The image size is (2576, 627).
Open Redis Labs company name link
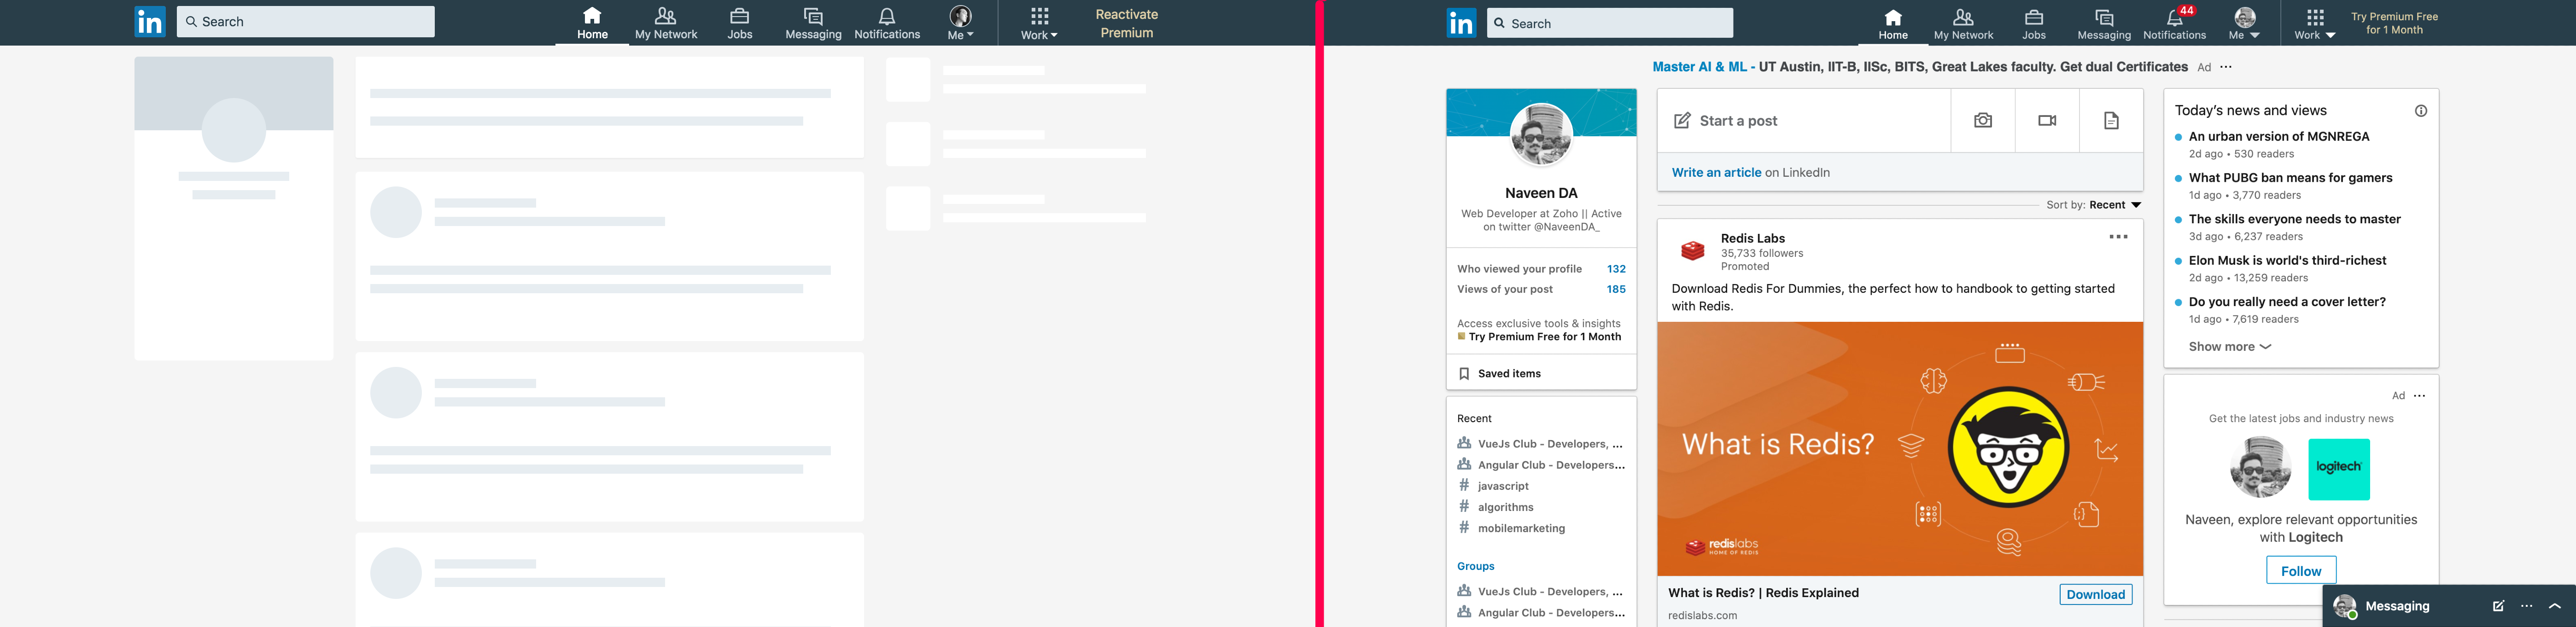point(1753,238)
